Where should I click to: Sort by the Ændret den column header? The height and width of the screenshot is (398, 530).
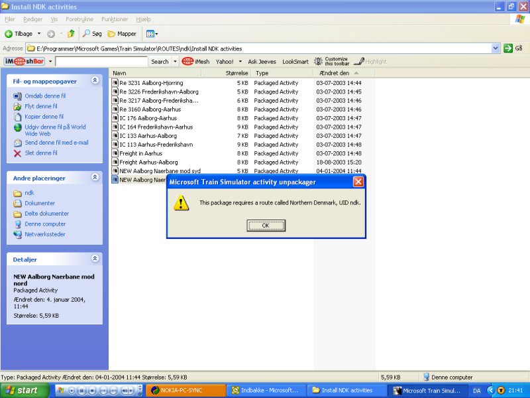pos(344,73)
